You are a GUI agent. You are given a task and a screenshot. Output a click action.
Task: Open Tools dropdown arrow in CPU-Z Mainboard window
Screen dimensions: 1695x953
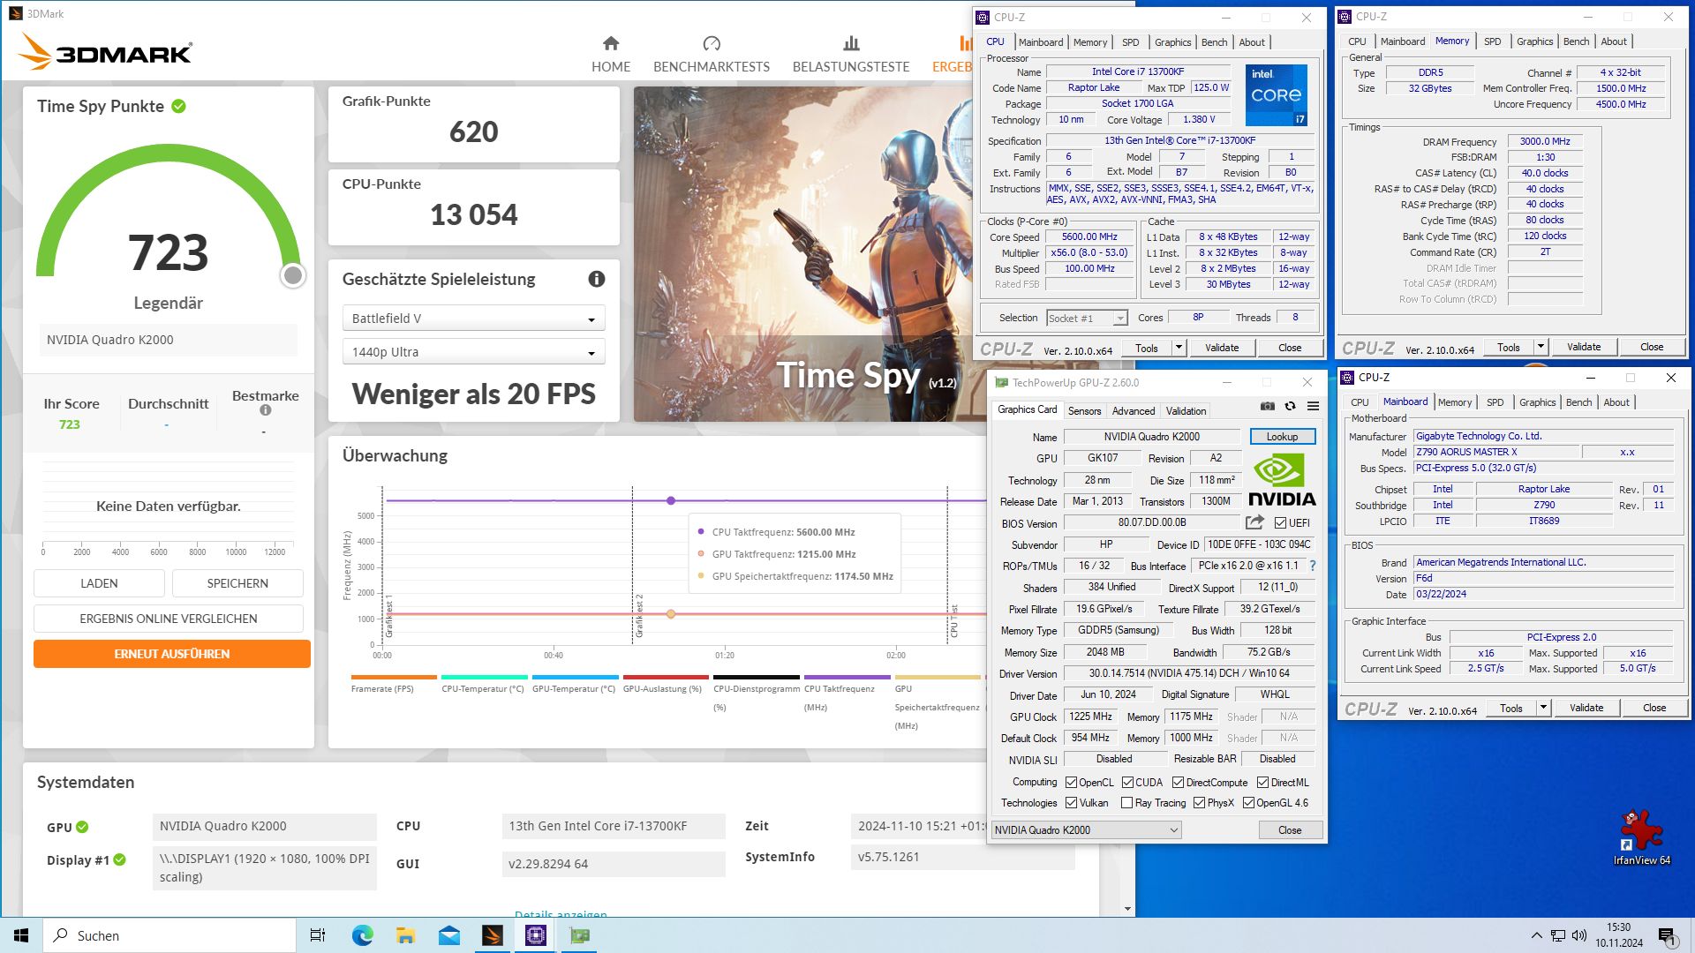[x=1543, y=708]
